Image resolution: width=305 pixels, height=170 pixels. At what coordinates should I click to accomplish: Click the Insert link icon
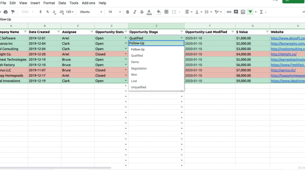point(229,12)
